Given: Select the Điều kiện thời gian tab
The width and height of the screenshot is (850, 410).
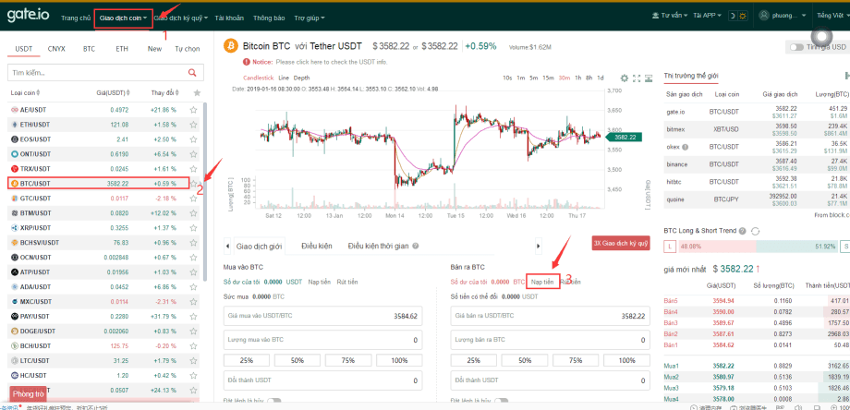Looking at the screenshot, I should pyautogui.click(x=378, y=246).
